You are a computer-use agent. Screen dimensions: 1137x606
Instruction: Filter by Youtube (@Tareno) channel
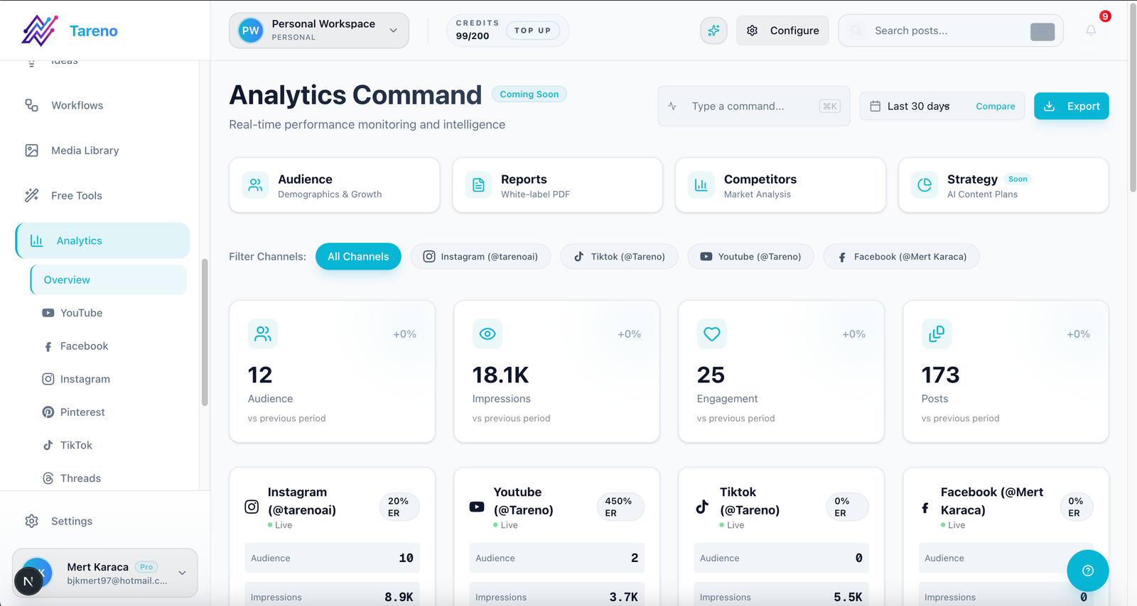pos(750,256)
